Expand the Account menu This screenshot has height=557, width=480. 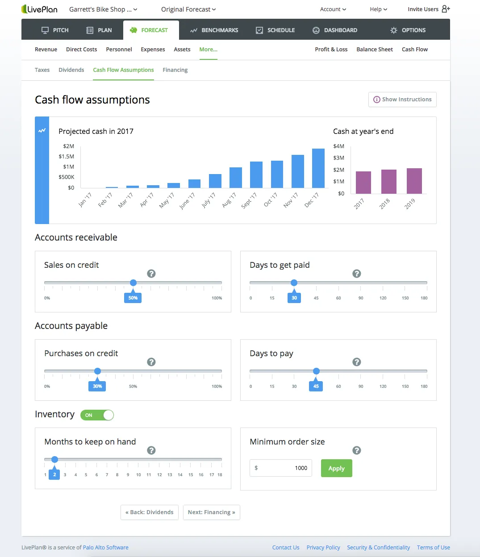(x=333, y=9)
